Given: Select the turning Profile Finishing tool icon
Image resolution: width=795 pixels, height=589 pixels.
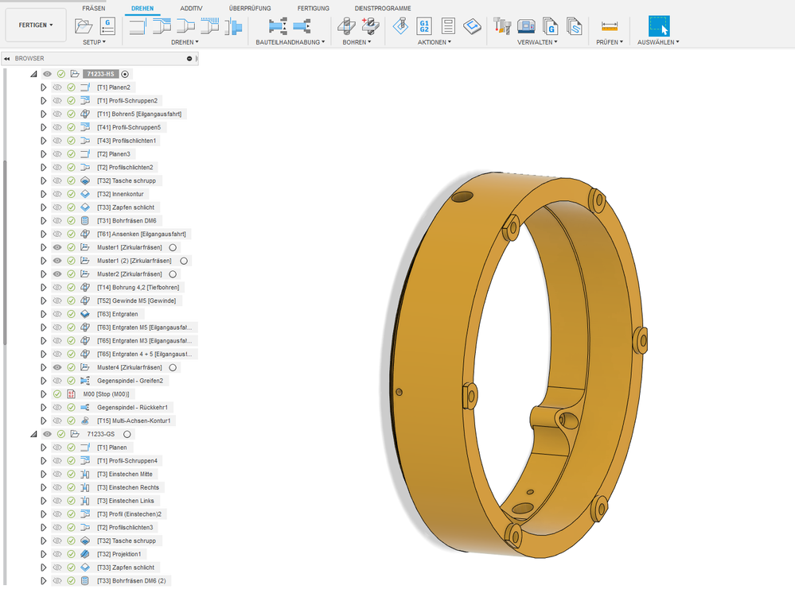Looking at the screenshot, I should click(x=185, y=25).
